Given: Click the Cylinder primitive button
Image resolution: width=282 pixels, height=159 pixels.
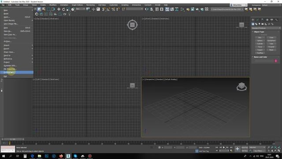Looking at the screenshot, I should [260, 44].
